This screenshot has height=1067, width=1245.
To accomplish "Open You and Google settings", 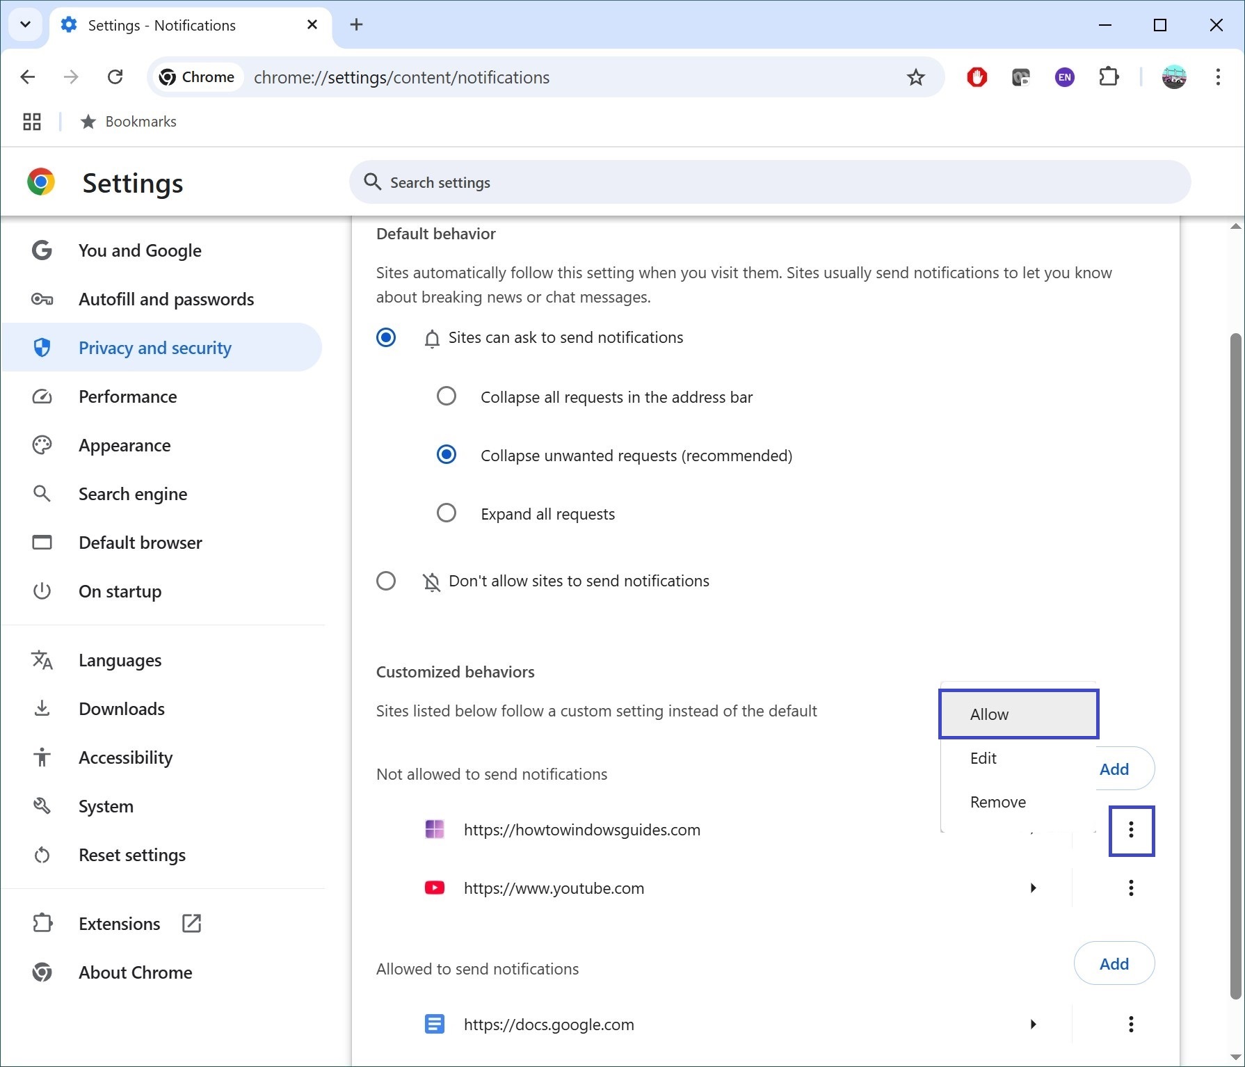I will click(161, 250).
